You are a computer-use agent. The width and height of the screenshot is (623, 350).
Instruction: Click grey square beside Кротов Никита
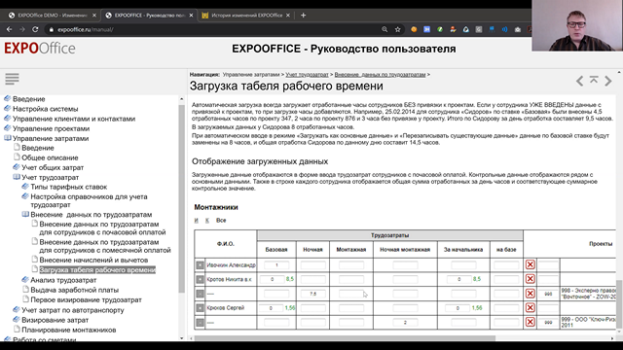[x=200, y=279]
